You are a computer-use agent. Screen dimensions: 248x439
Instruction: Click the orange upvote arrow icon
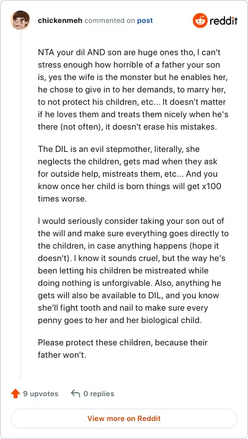(15, 394)
